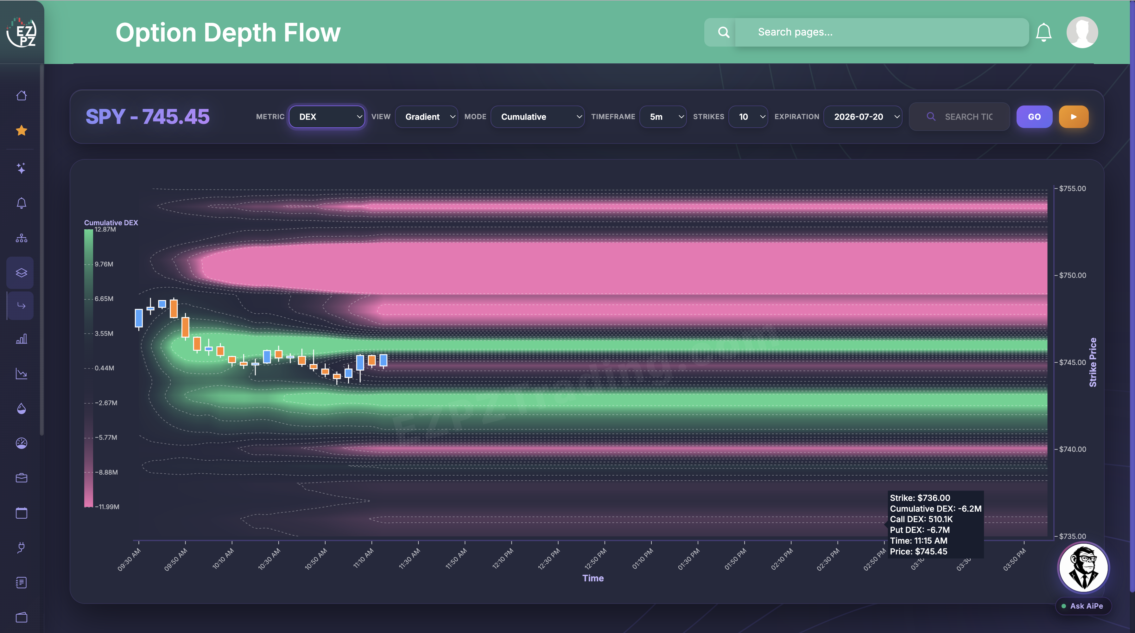
Task: Open the STRIKES dropdown showing 10
Action: click(748, 116)
